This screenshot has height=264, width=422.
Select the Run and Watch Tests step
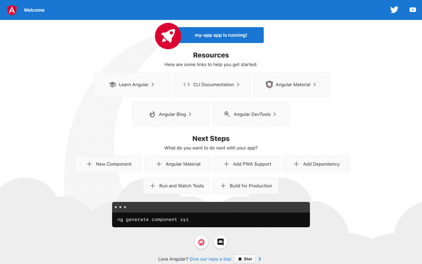176,186
